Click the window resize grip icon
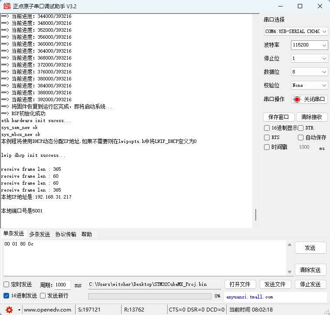This screenshot has height=315, width=330. coord(327,312)
